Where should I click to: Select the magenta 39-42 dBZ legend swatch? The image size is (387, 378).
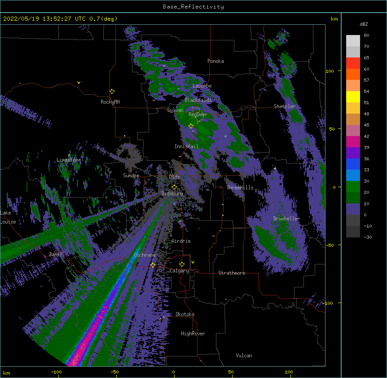[x=353, y=141]
